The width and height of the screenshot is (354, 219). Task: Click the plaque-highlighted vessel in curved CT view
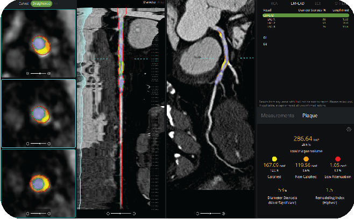(223, 56)
